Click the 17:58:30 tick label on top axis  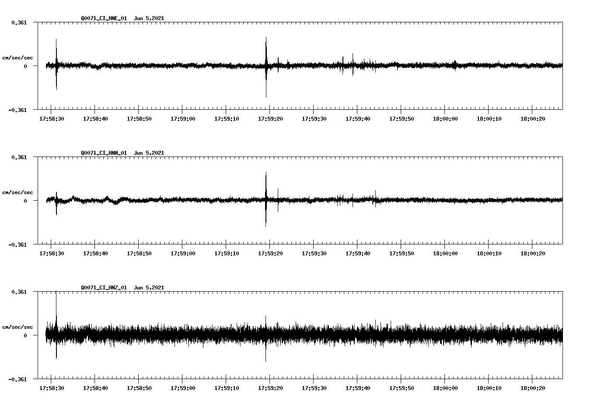tap(52, 118)
